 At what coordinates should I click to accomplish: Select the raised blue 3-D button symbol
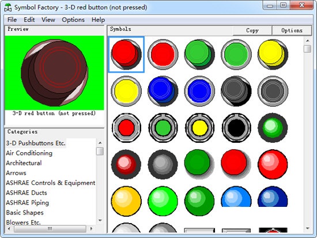[163, 91]
